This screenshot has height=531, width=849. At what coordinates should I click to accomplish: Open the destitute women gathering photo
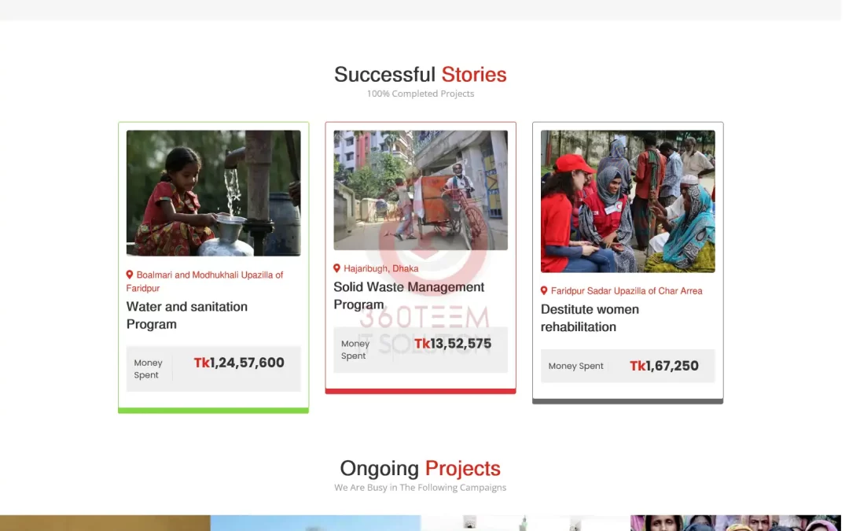pyautogui.click(x=627, y=201)
